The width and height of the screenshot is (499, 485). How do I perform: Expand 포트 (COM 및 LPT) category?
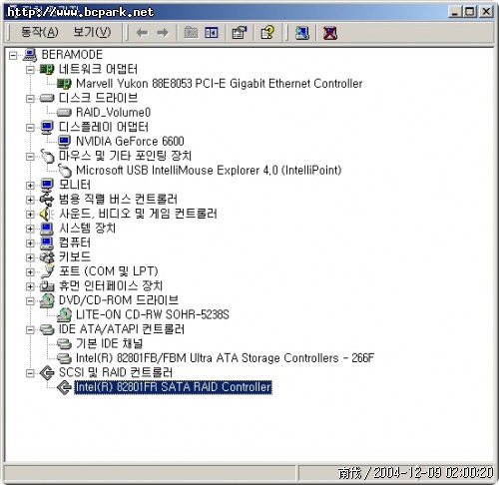[30, 272]
